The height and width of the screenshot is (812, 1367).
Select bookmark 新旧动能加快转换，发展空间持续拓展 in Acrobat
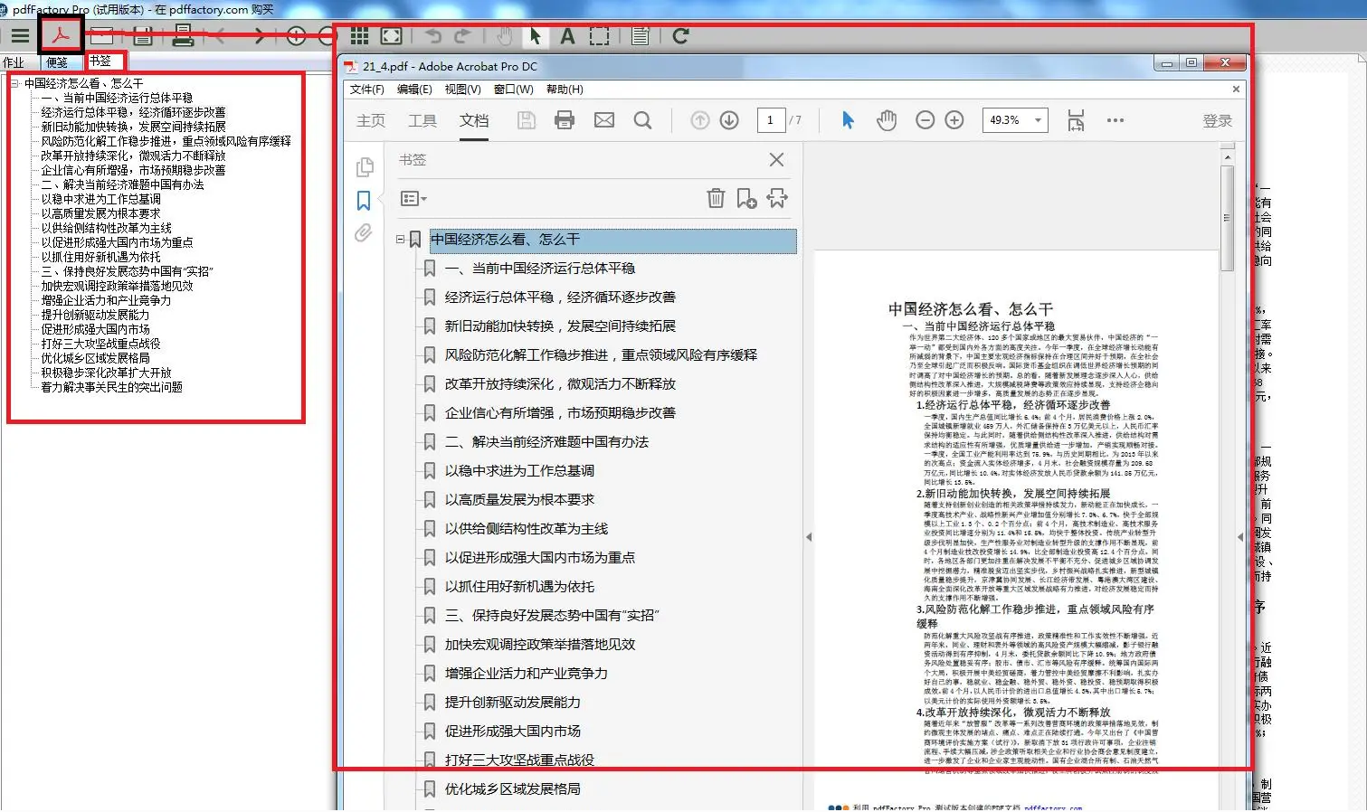click(560, 326)
